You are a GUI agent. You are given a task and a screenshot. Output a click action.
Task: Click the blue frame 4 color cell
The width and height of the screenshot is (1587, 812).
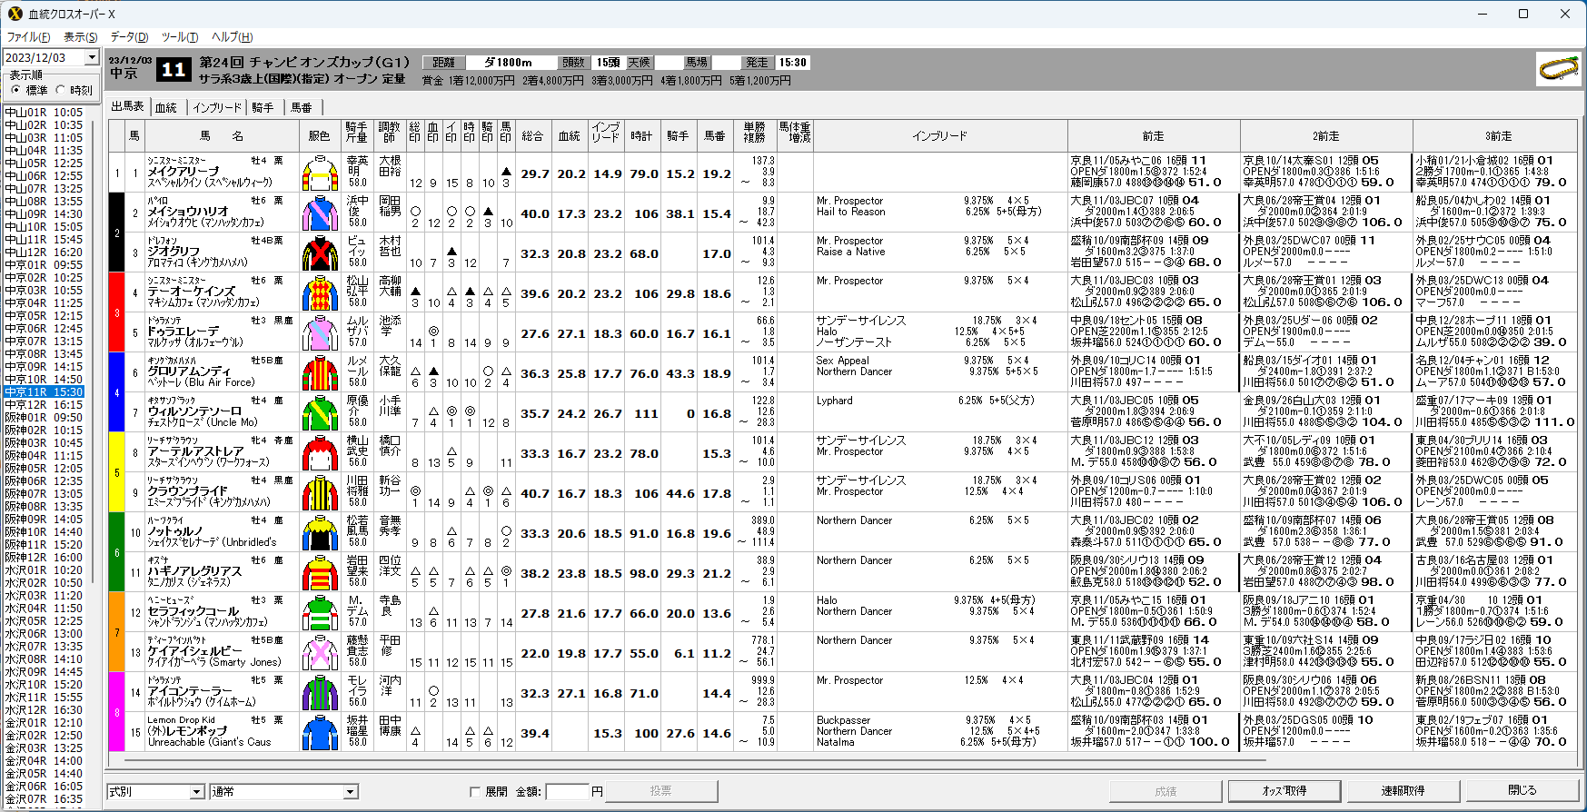[x=116, y=392]
